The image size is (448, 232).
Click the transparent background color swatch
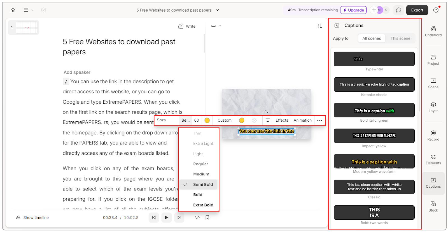[x=255, y=120]
